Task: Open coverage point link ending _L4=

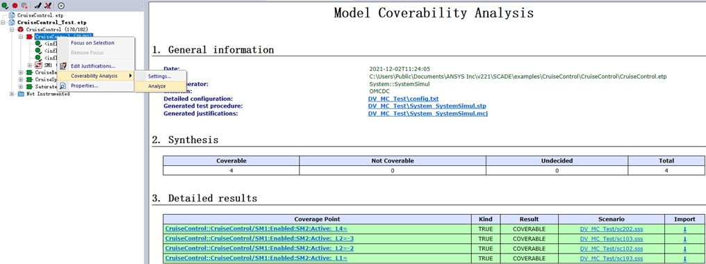Action: pos(256,229)
